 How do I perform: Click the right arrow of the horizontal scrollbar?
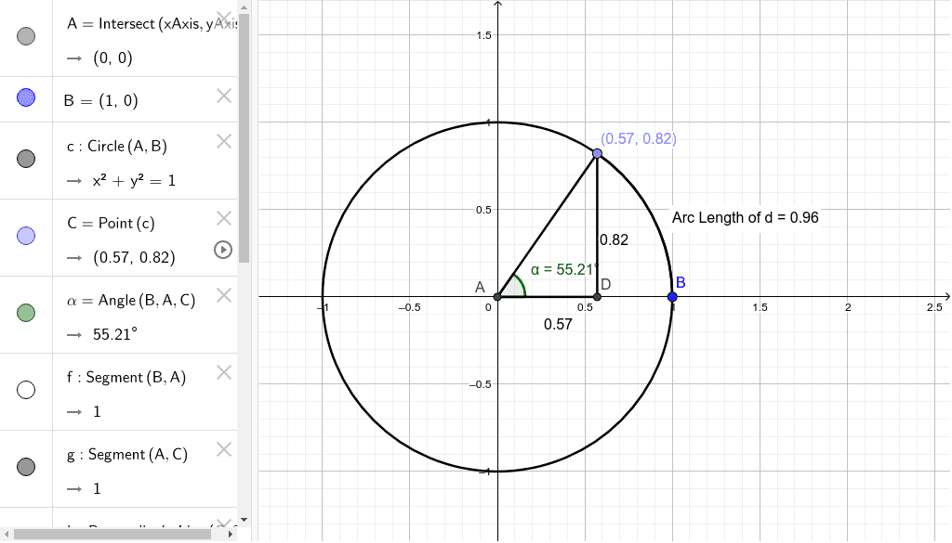(x=230, y=534)
